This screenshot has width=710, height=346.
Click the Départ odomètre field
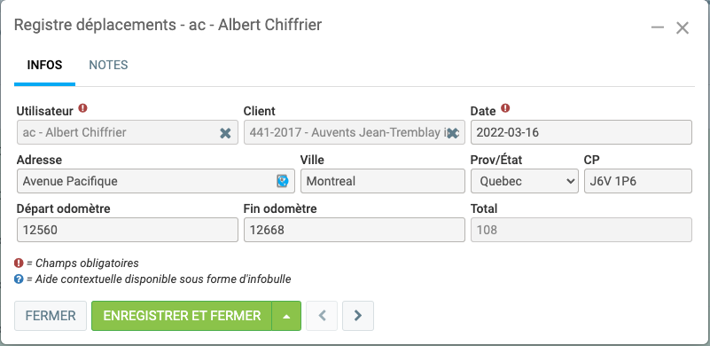coord(128,230)
